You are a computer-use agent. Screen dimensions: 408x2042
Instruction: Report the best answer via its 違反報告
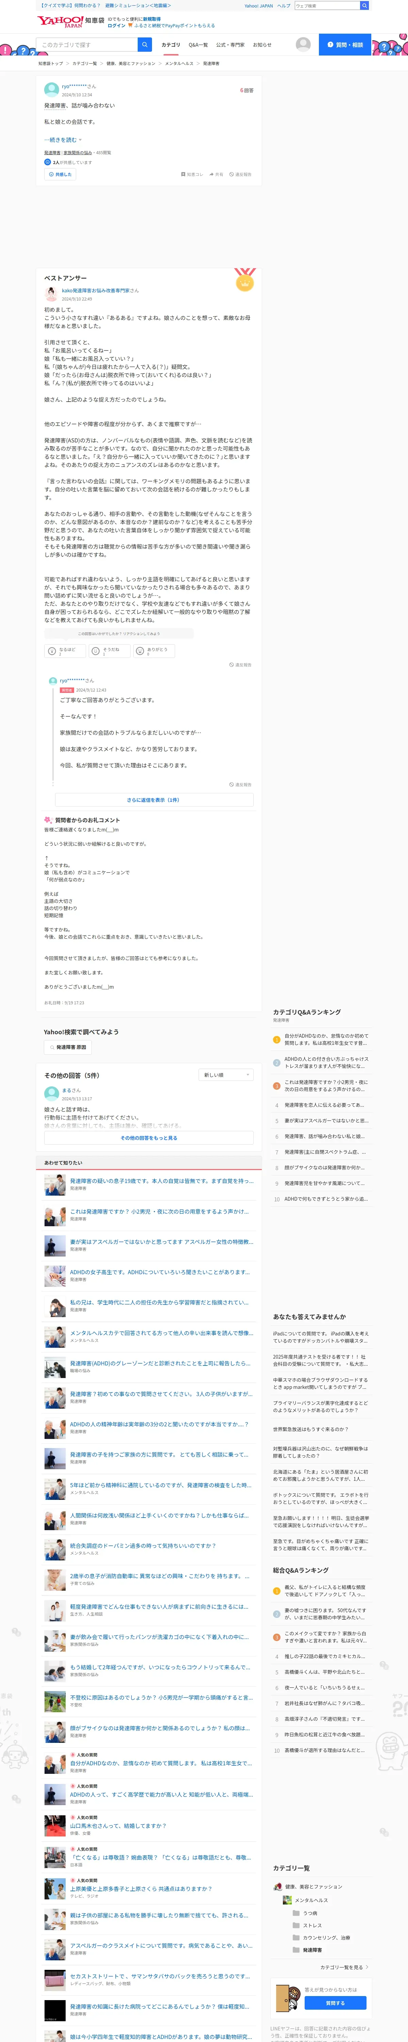(x=240, y=664)
